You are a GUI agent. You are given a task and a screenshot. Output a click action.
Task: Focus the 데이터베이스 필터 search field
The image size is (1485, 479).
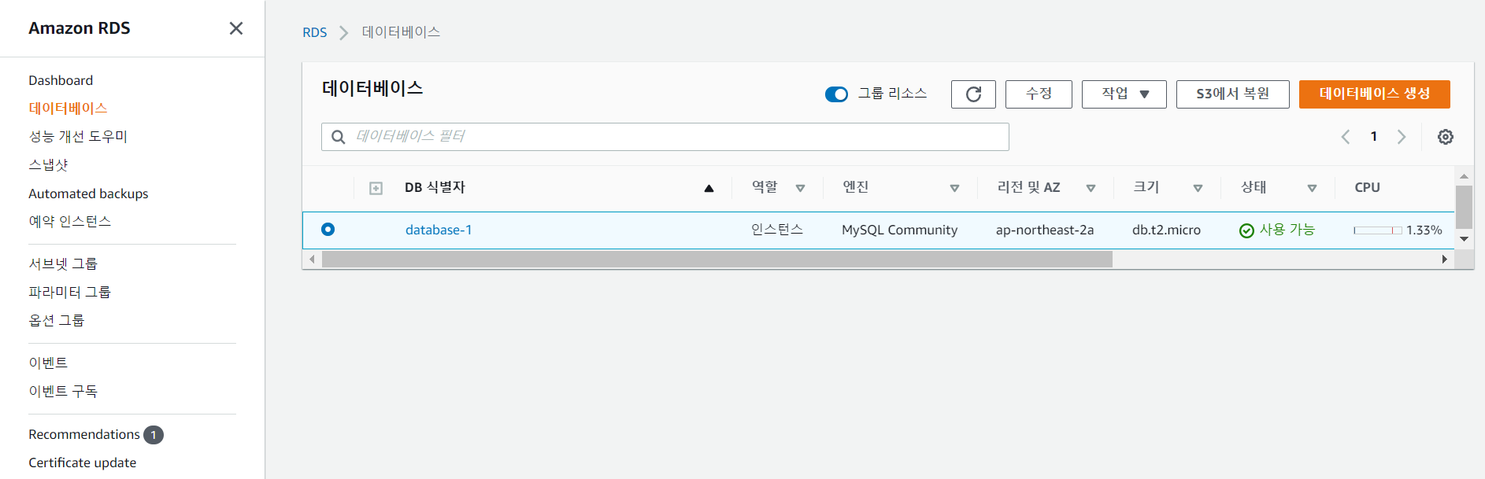click(x=665, y=137)
